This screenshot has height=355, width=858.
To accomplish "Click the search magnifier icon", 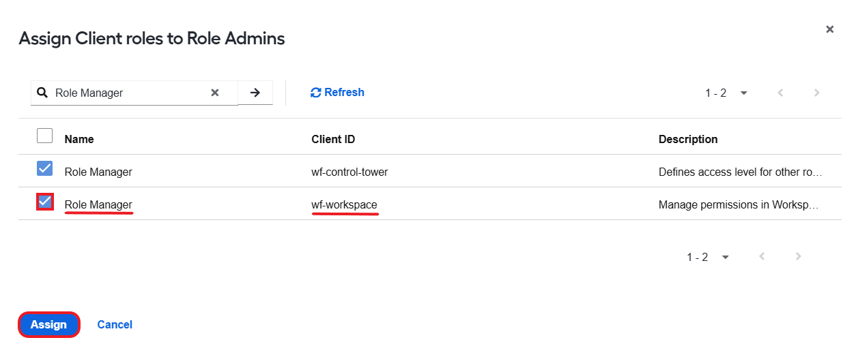I will [x=42, y=93].
